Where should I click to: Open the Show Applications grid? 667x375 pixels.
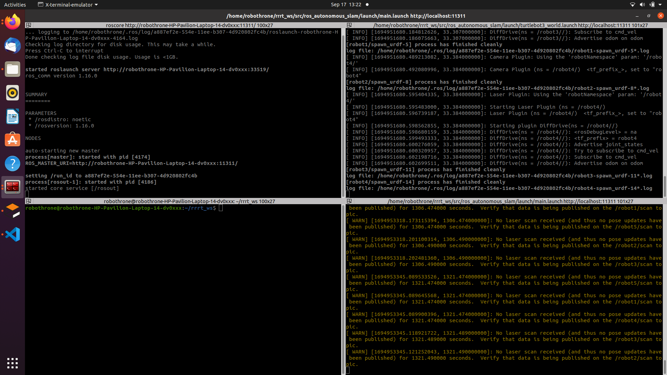pos(12,363)
